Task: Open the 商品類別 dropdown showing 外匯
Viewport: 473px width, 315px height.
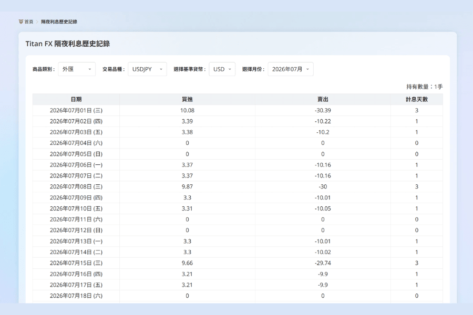Action: tap(77, 69)
